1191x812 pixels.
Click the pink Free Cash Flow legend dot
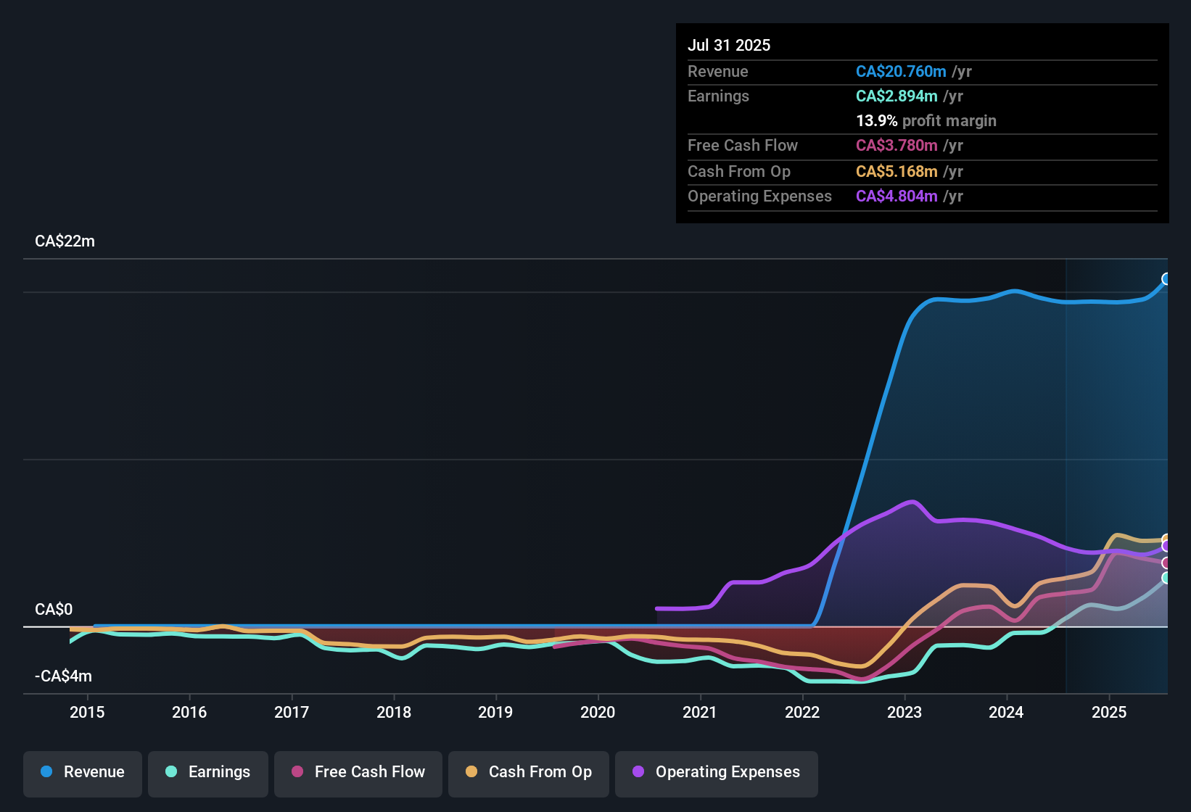click(x=297, y=772)
